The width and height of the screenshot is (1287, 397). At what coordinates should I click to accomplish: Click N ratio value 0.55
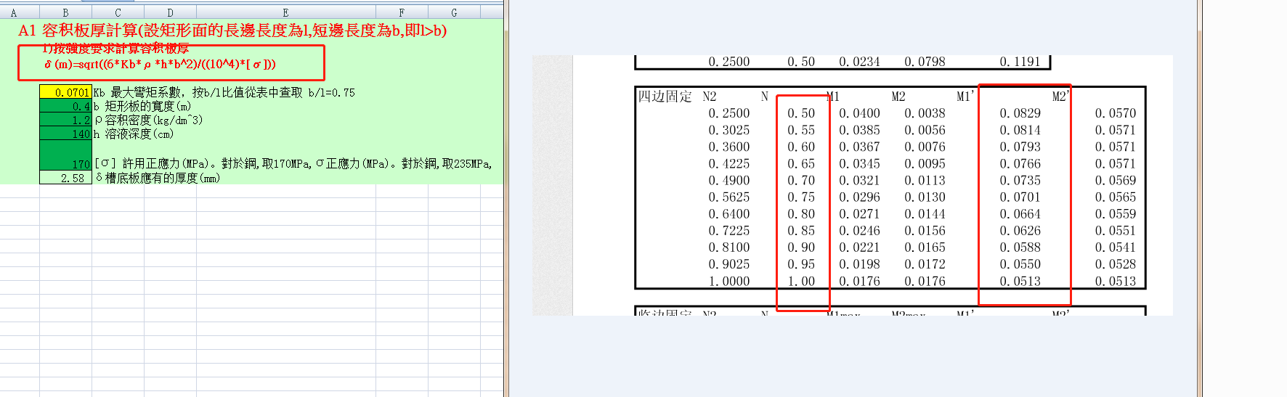(x=801, y=130)
